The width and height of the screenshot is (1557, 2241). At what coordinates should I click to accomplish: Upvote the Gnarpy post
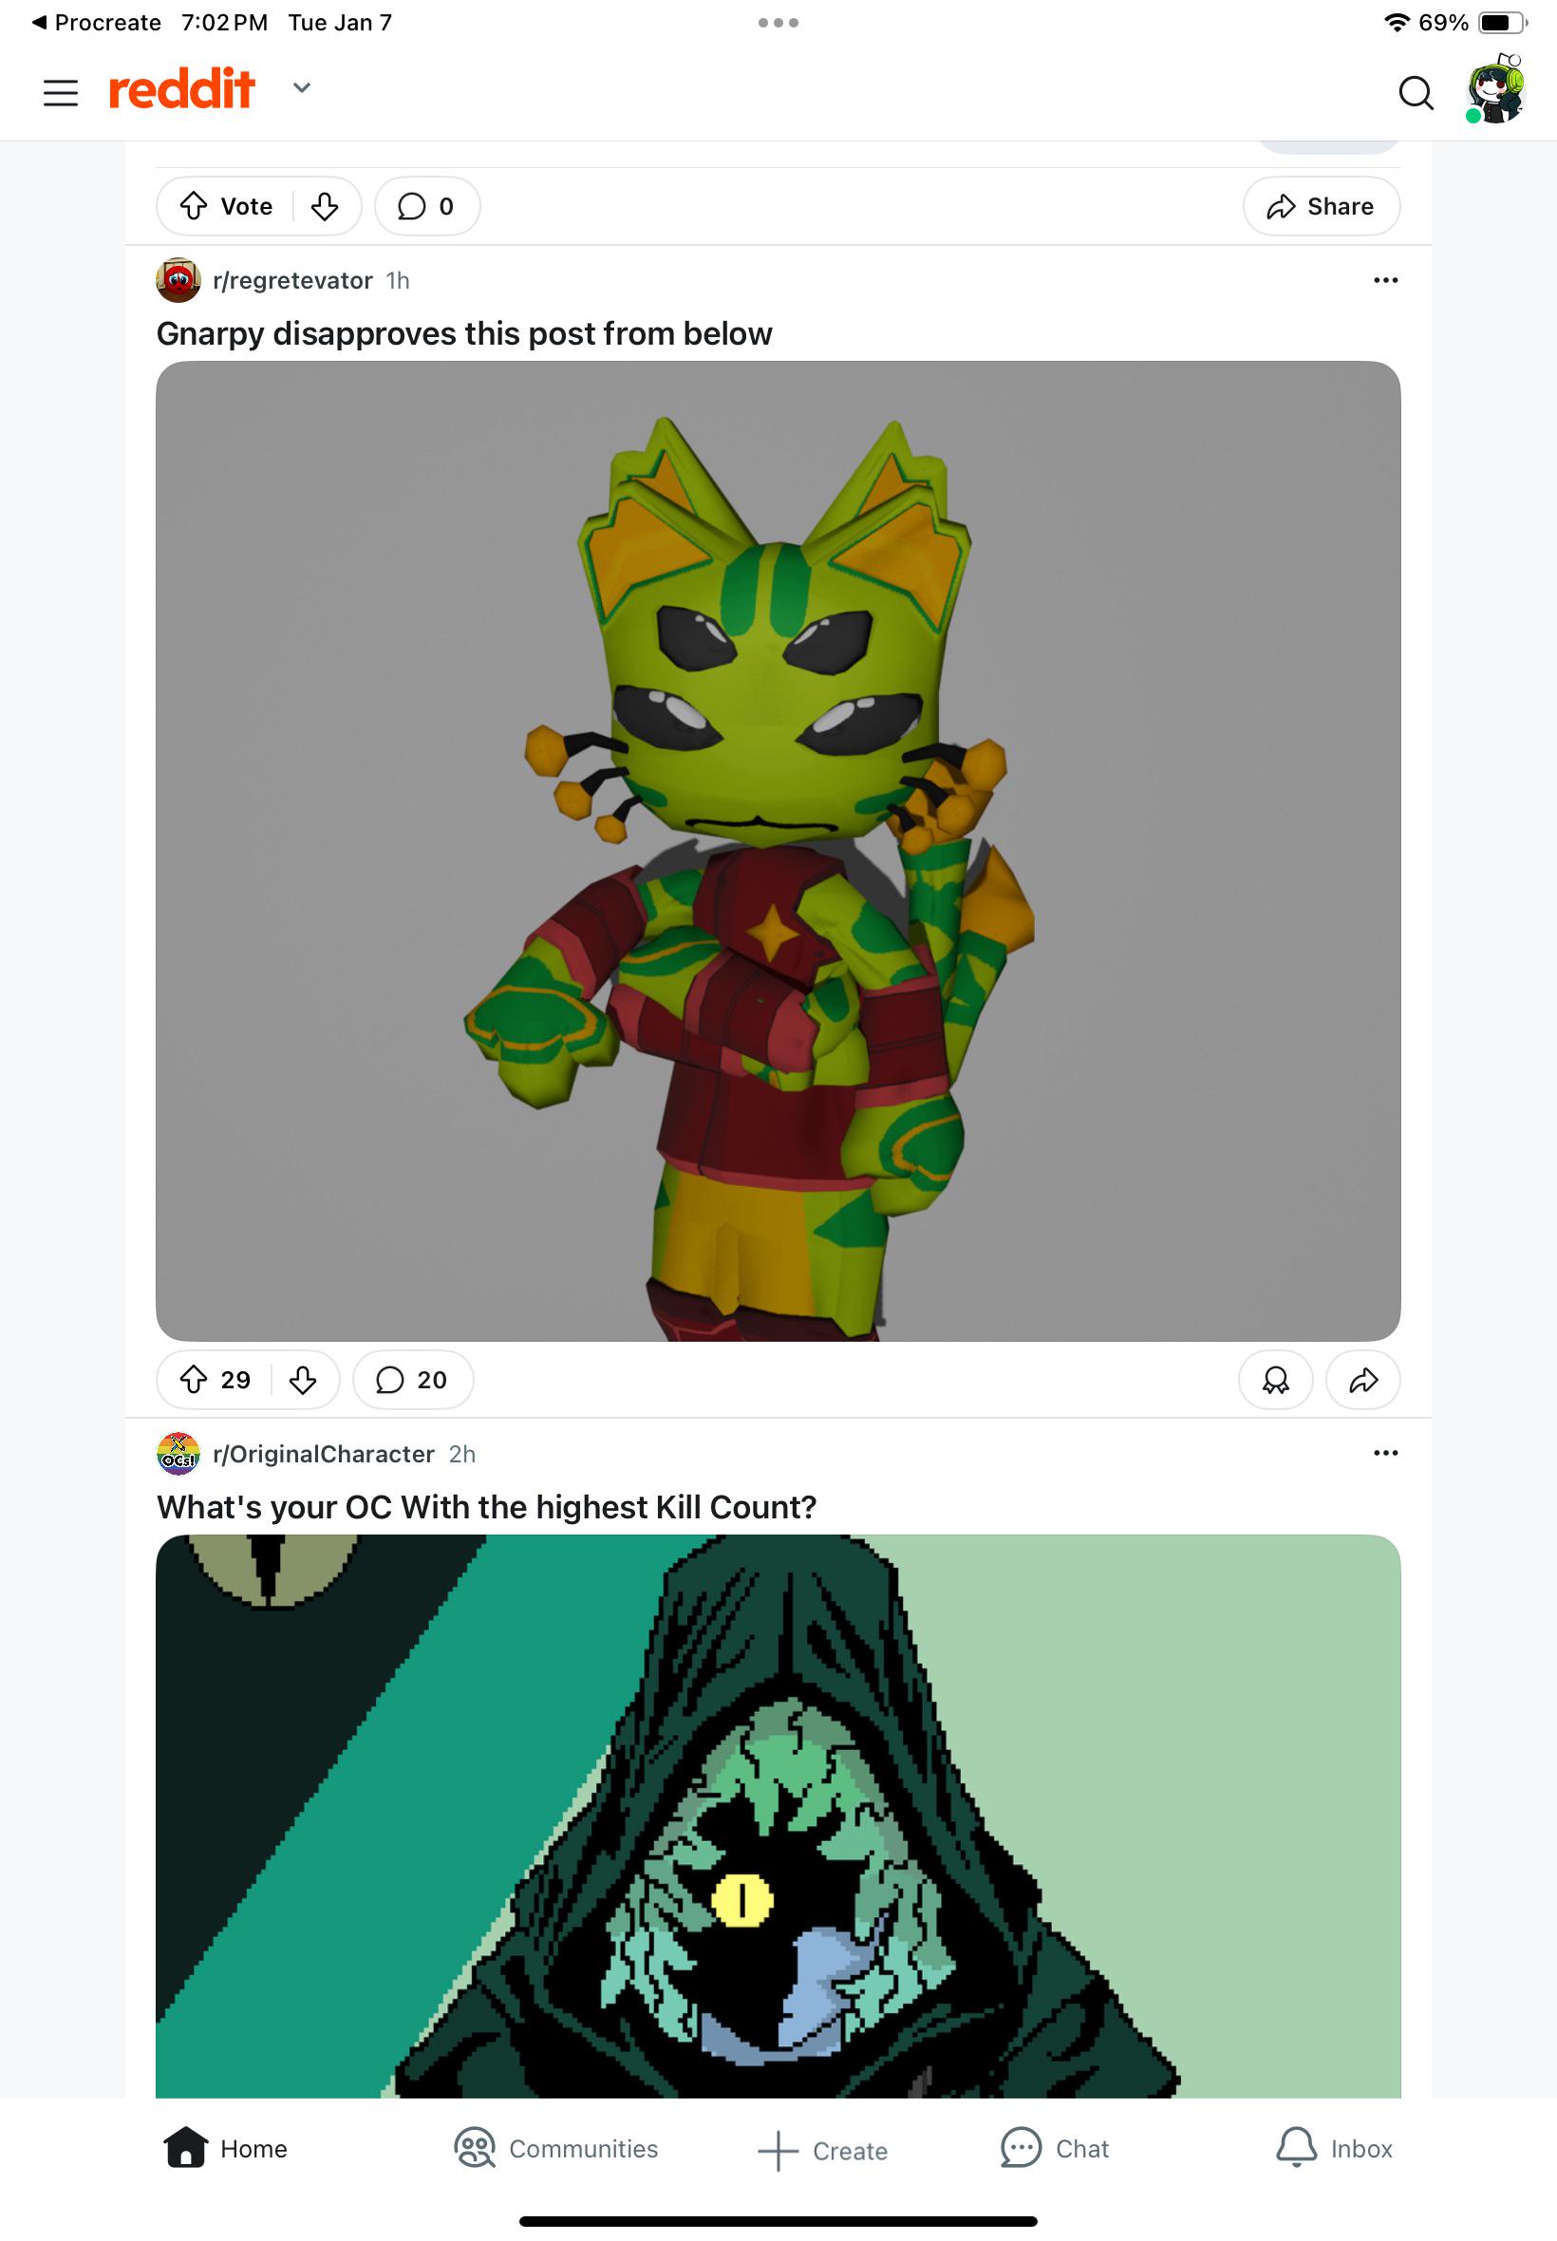194,1380
